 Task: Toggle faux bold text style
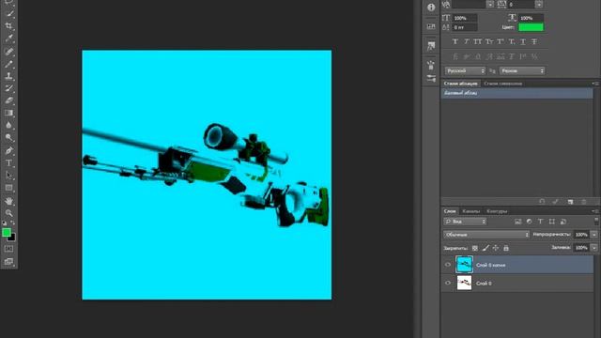455,41
